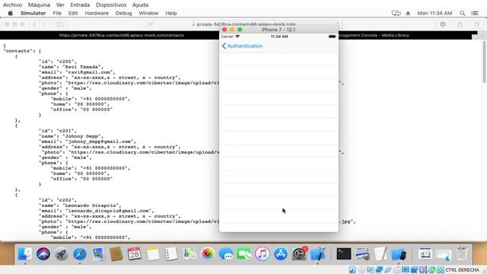Viewport: 487px width, 274px height.
Task: Open the Edit menu
Action: (x=73, y=13)
